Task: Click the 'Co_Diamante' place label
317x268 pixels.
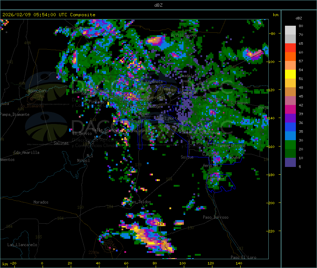Action: (x=32, y=106)
